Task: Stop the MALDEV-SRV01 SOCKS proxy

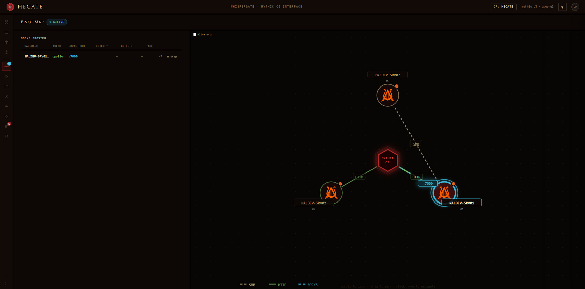Action: 172,57
